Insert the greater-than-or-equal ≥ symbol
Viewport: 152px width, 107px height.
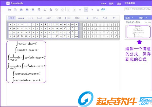pyautogui.click(x=34, y=28)
